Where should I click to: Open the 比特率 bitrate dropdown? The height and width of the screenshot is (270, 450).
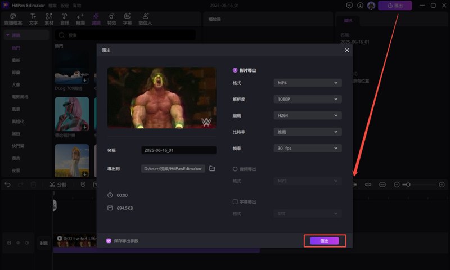pos(308,132)
